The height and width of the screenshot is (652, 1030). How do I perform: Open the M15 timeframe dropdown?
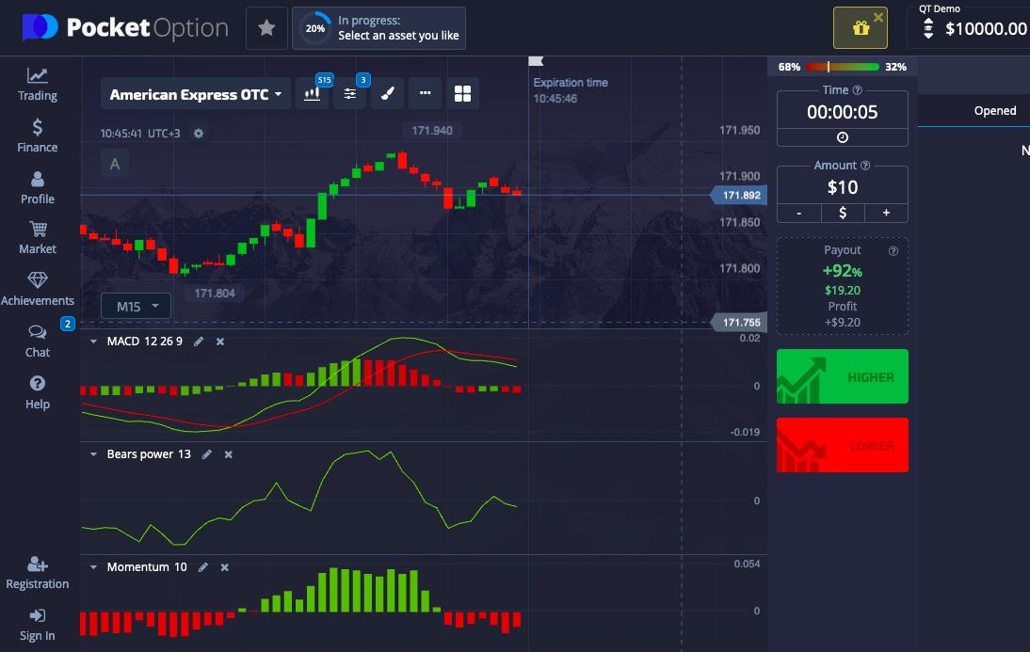click(x=136, y=306)
